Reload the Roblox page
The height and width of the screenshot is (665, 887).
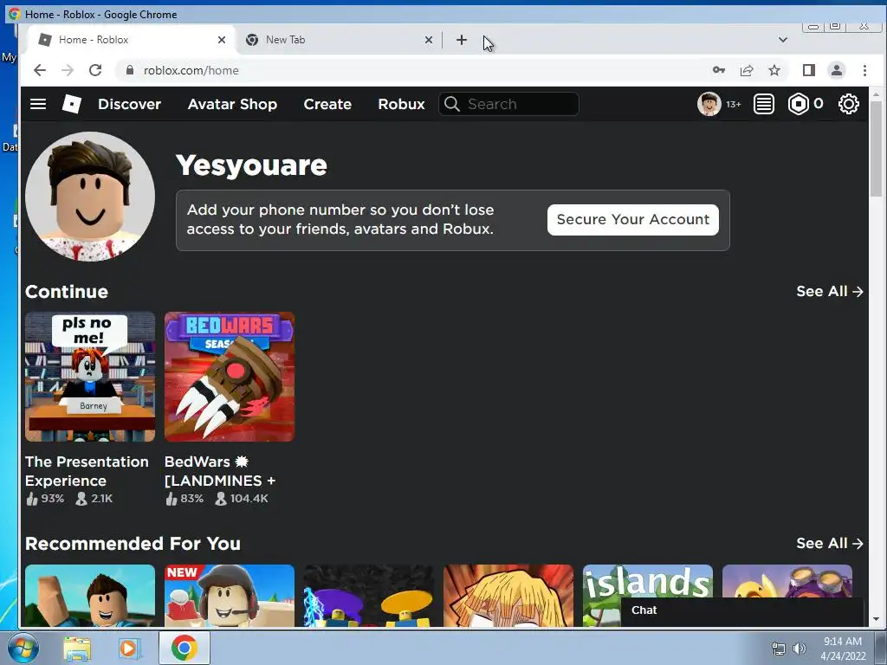click(x=95, y=70)
